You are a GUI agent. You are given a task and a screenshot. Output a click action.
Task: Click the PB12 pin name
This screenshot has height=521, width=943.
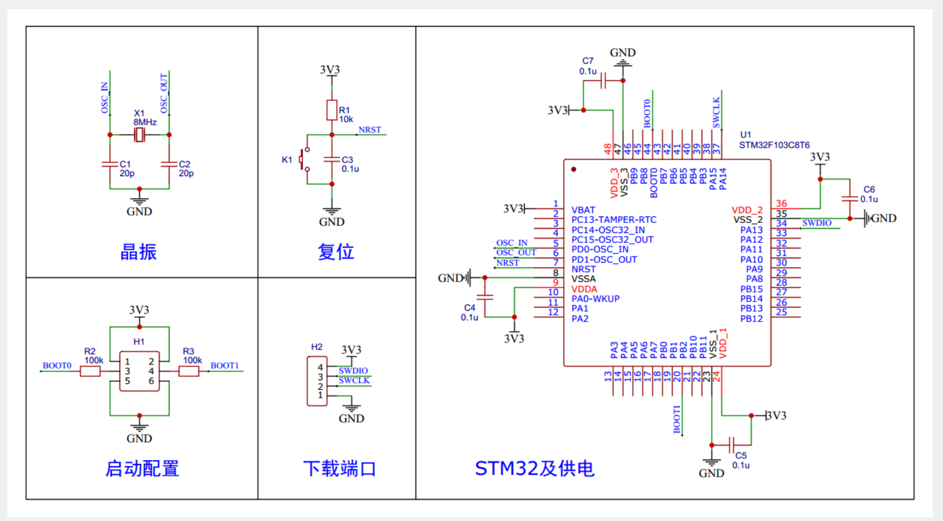point(751,319)
